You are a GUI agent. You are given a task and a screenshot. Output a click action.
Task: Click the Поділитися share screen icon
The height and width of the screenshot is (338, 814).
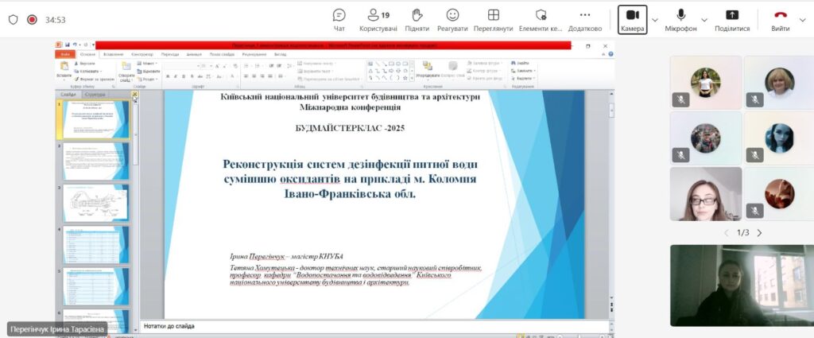click(x=732, y=19)
